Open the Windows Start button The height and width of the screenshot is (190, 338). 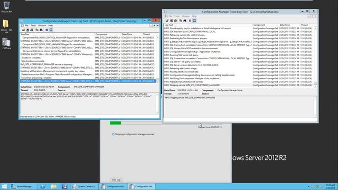point(4,186)
